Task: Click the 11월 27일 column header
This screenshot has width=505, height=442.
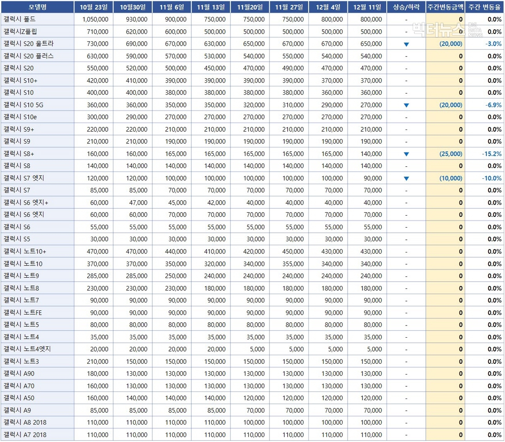Action: tap(289, 7)
